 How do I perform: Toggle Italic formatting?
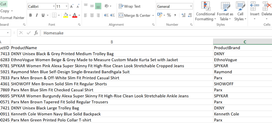37,15
